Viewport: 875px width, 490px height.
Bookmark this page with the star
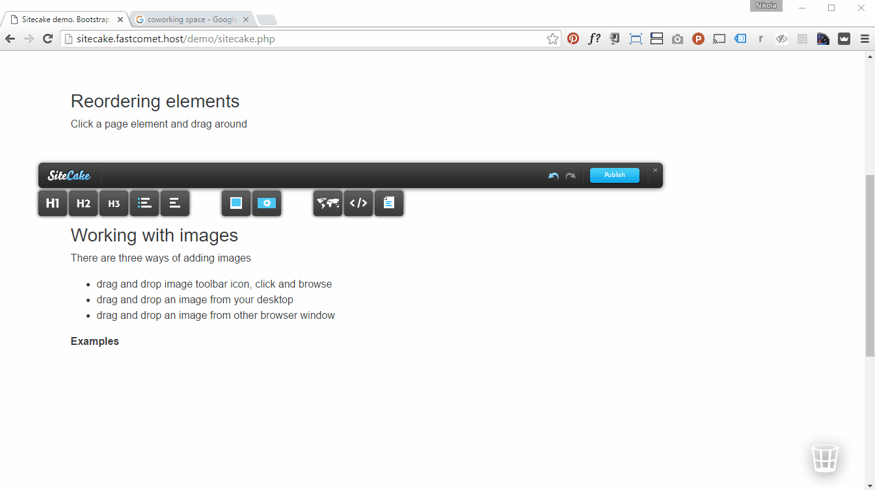point(552,39)
